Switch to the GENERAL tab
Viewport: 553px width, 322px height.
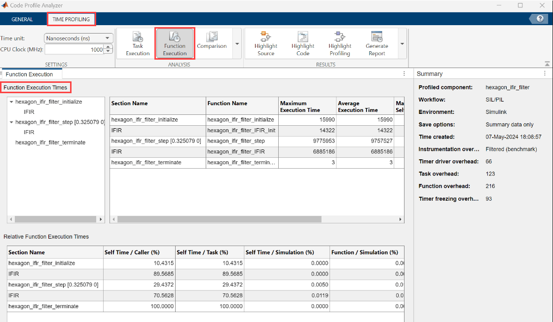pos(22,19)
